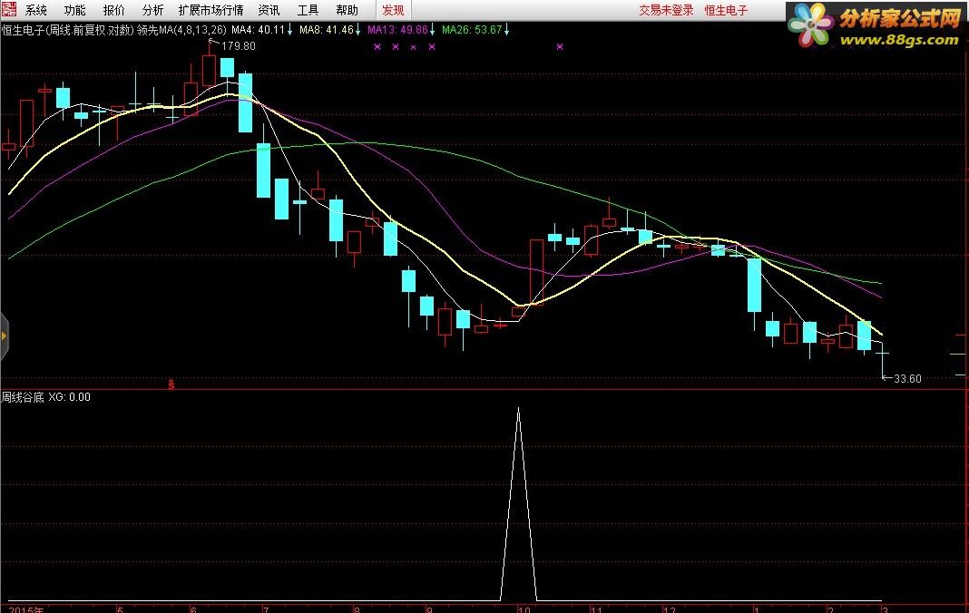The height and width of the screenshot is (613, 969).
Task: Open the 分析 menu
Action: pyautogui.click(x=152, y=10)
